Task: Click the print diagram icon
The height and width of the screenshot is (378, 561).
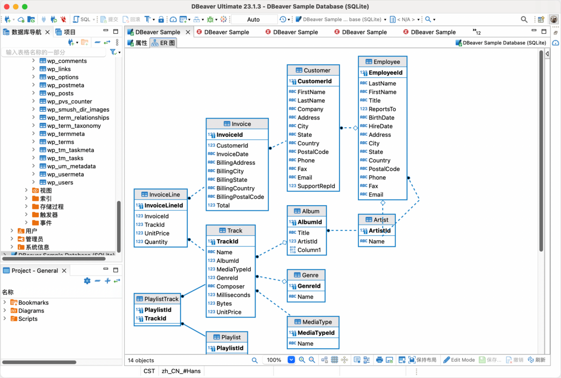Action: (x=379, y=360)
